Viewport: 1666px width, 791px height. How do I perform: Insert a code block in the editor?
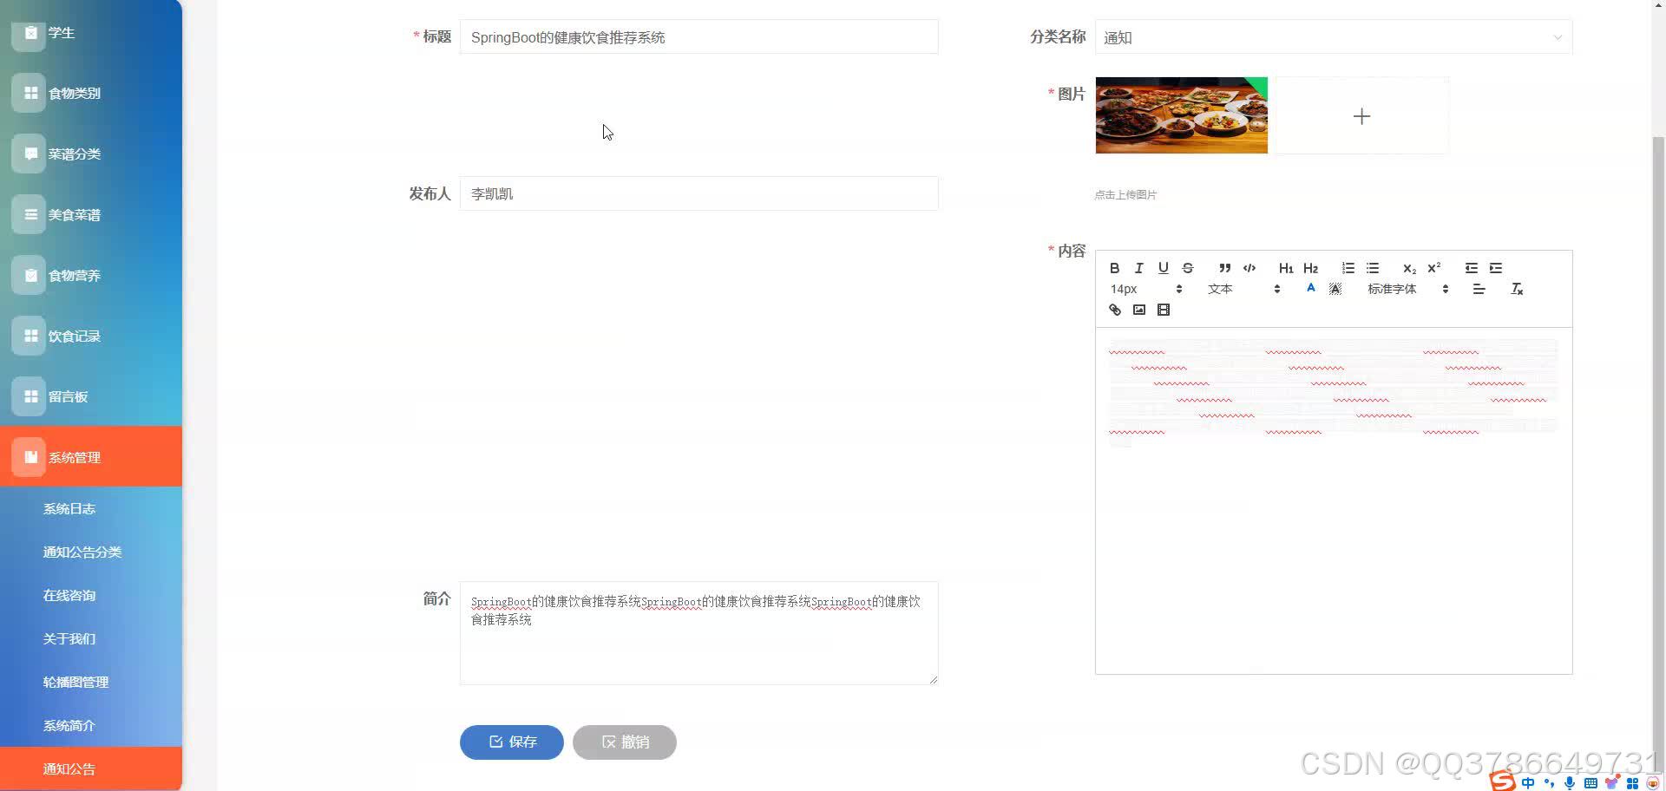(x=1249, y=268)
